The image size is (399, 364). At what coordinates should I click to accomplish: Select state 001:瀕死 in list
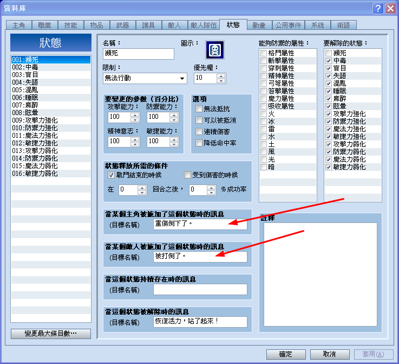tap(51, 60)
